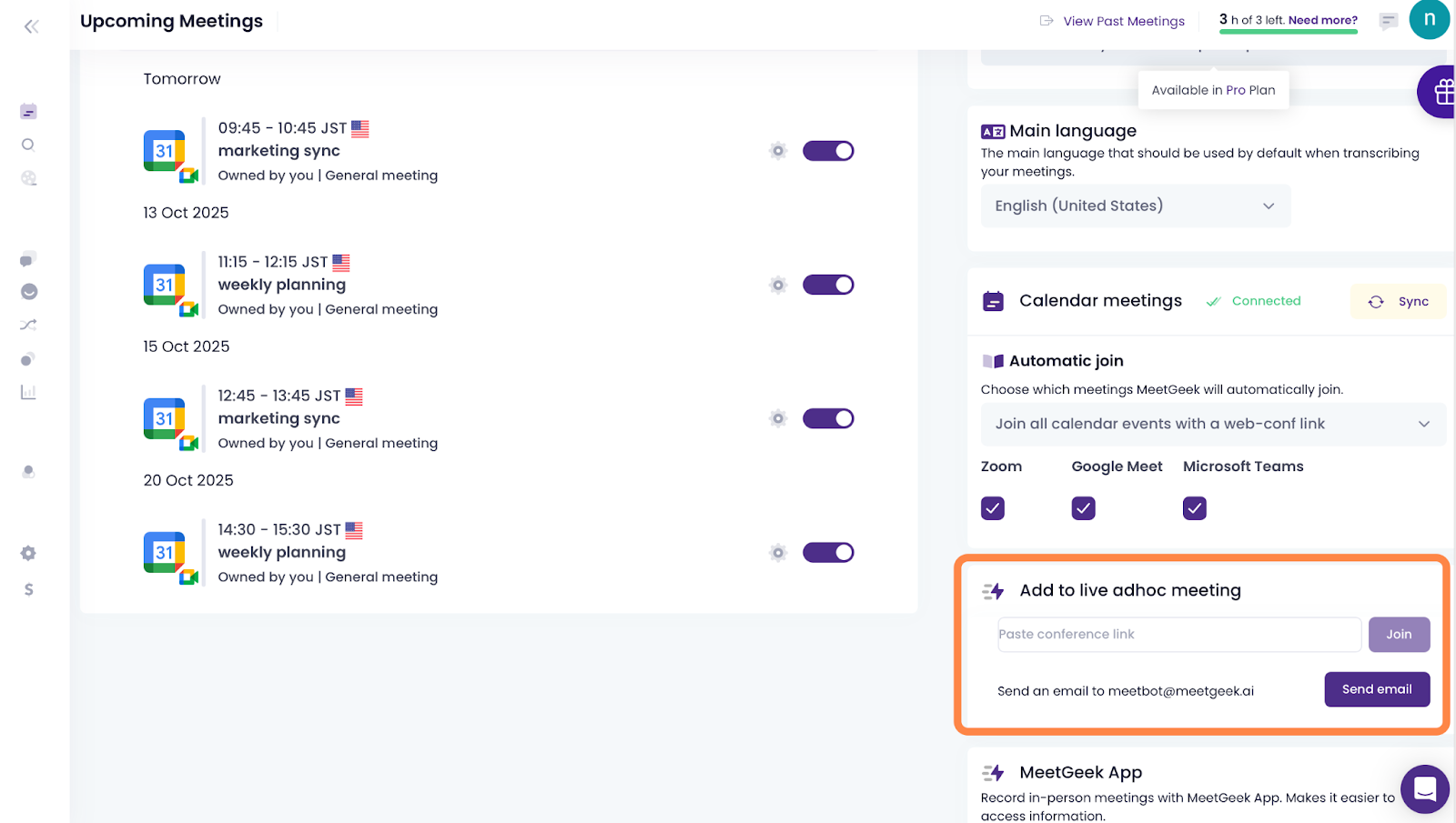Uncheck the Microsoft Teams checkbox
1456x823 pixels.
1194,508
